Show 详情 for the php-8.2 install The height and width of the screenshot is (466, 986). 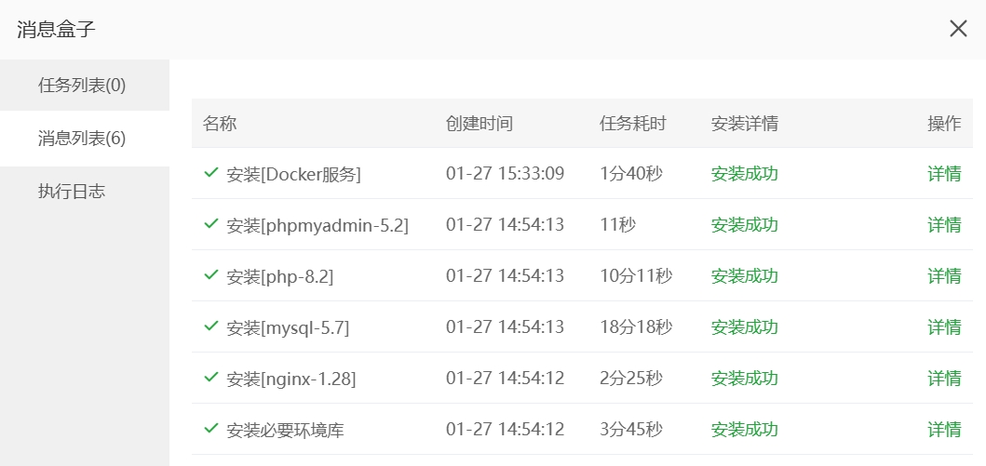coord(944,276)
